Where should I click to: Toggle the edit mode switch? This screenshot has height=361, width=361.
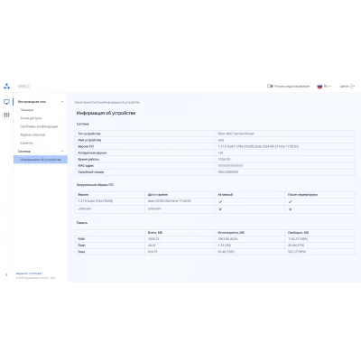(x=270, y=86)
